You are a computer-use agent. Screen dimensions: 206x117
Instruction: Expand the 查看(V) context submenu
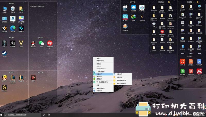click(103, 58)
